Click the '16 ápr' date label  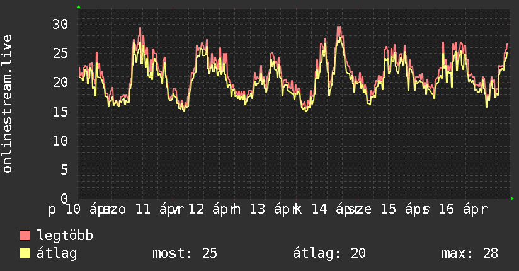(x=463, y=209)
